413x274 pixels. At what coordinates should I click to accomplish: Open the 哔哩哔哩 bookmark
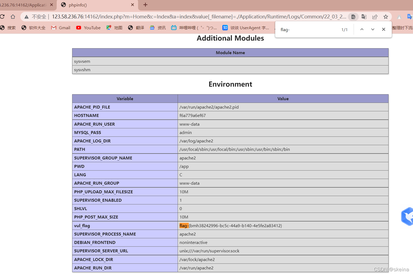pos(174,28)
